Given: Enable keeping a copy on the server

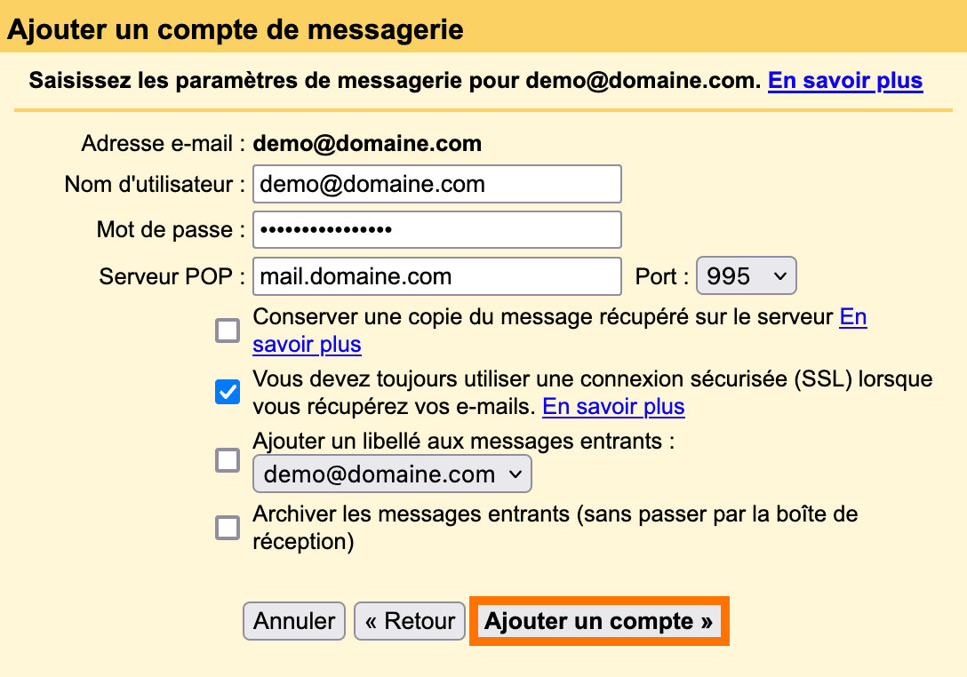Looking at the screenshot, I should 228,331.
